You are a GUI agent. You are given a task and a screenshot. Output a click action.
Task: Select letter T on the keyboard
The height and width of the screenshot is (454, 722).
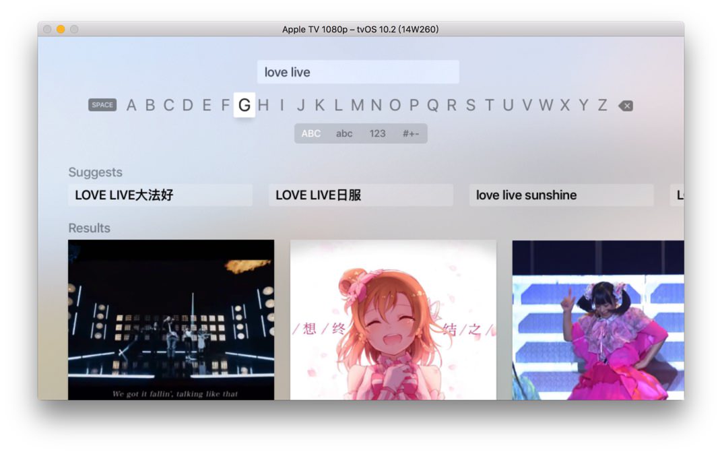pyautogui.click(x=490, y=106)
